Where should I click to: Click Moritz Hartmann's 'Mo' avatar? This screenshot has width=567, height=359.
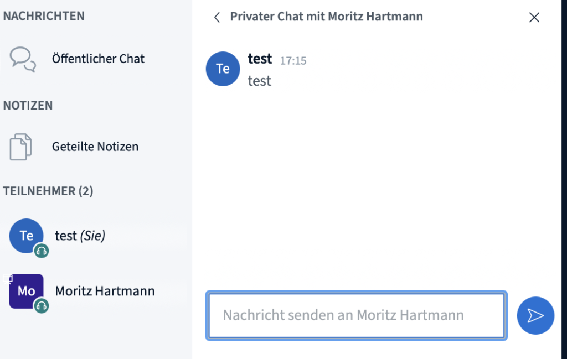(x=27, y=291)
